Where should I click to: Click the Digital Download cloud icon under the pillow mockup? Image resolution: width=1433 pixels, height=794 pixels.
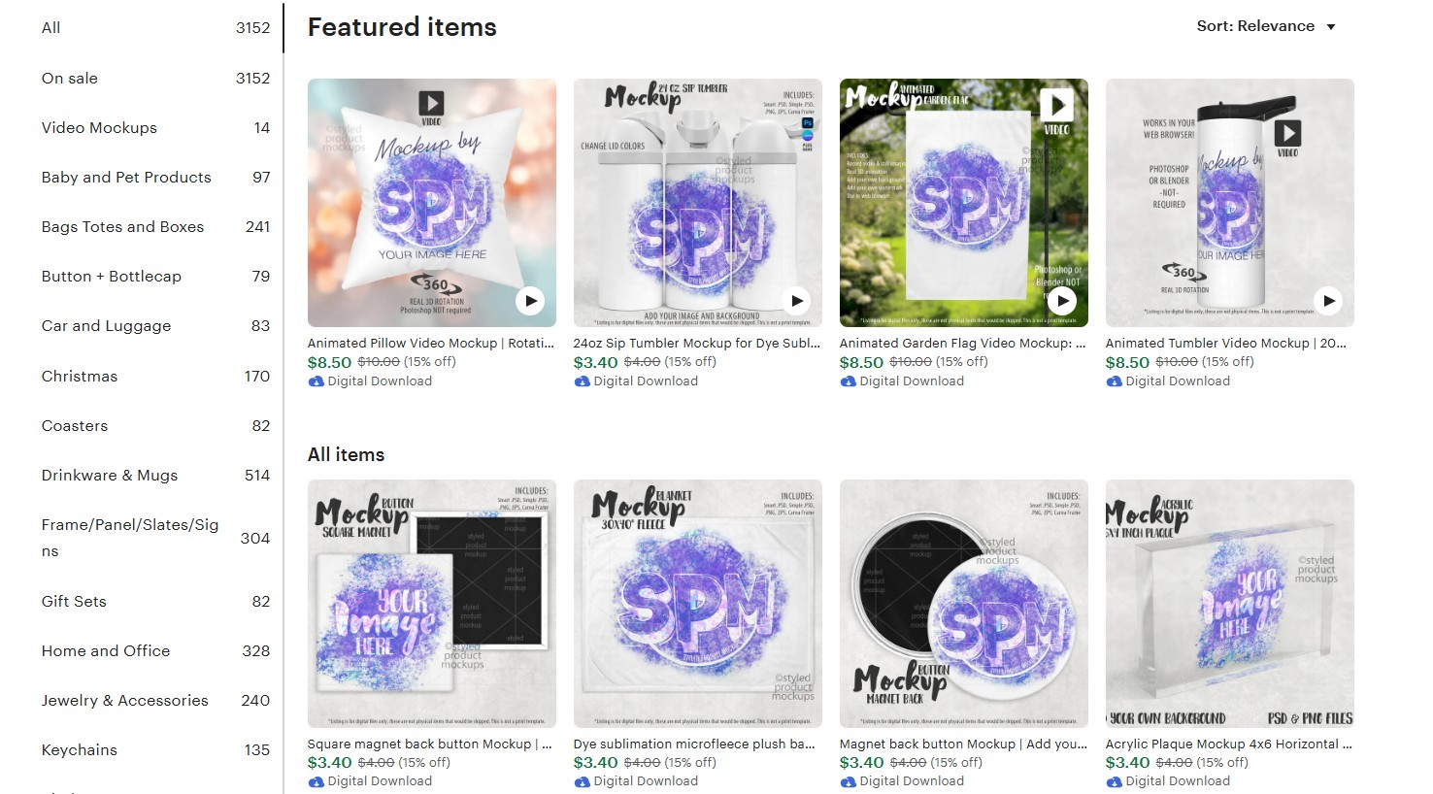(x=316, y=381)
